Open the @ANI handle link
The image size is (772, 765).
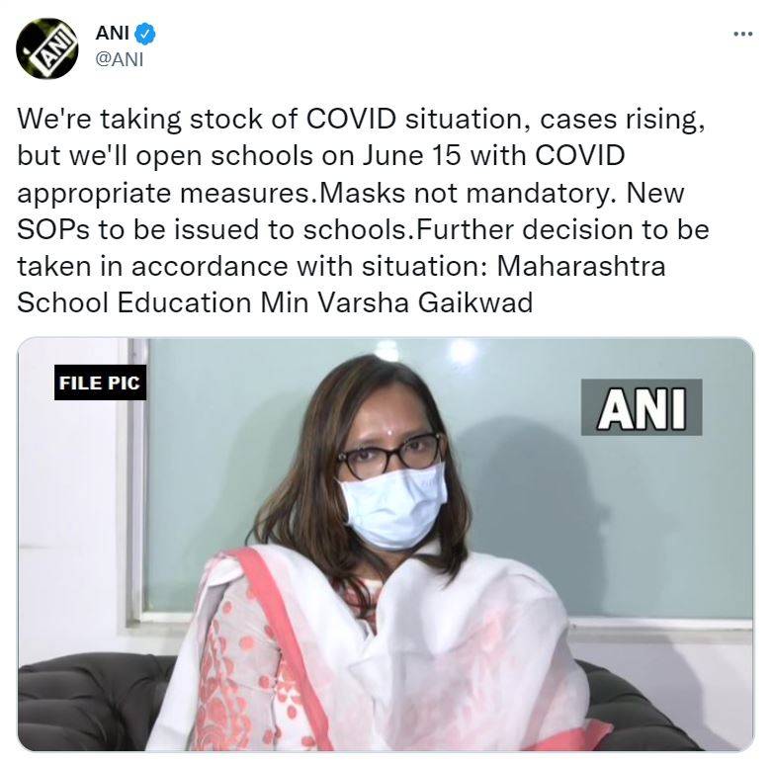[120, 59]
